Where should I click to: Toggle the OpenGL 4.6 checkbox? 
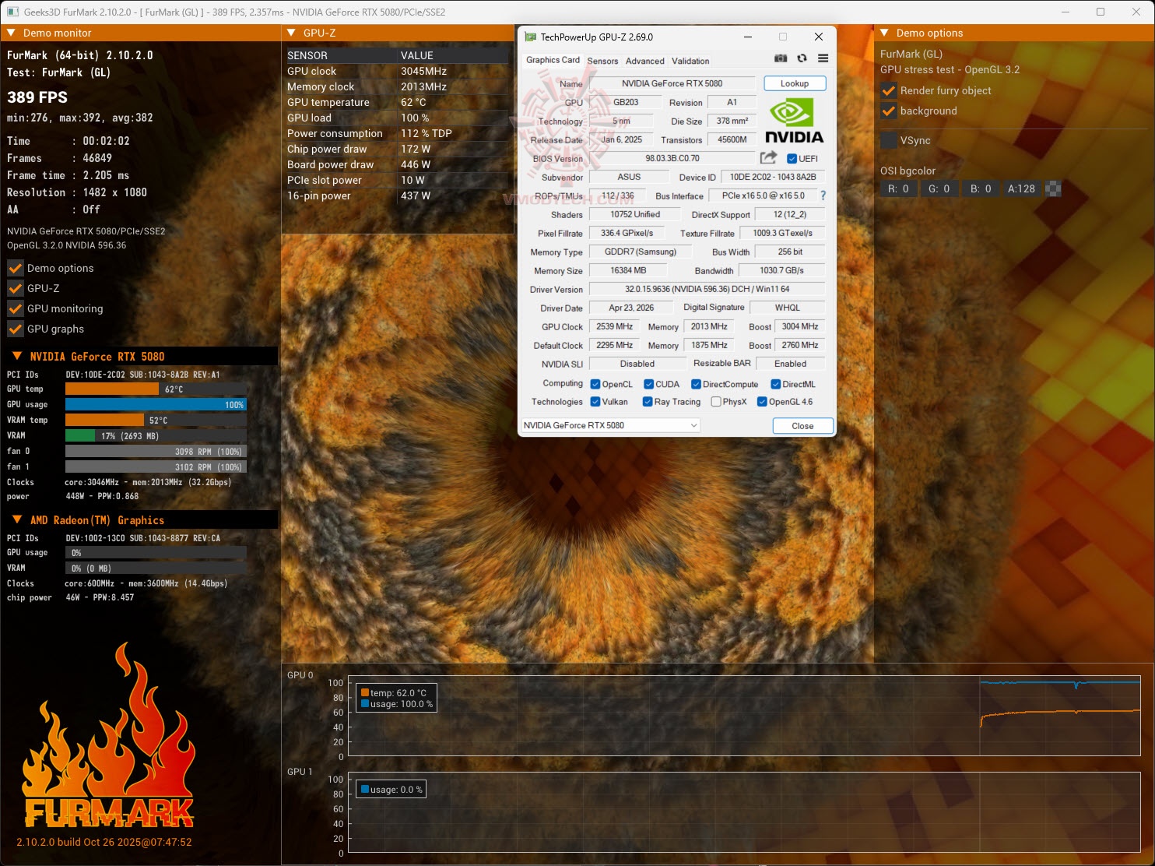click(x=762, y=402)
